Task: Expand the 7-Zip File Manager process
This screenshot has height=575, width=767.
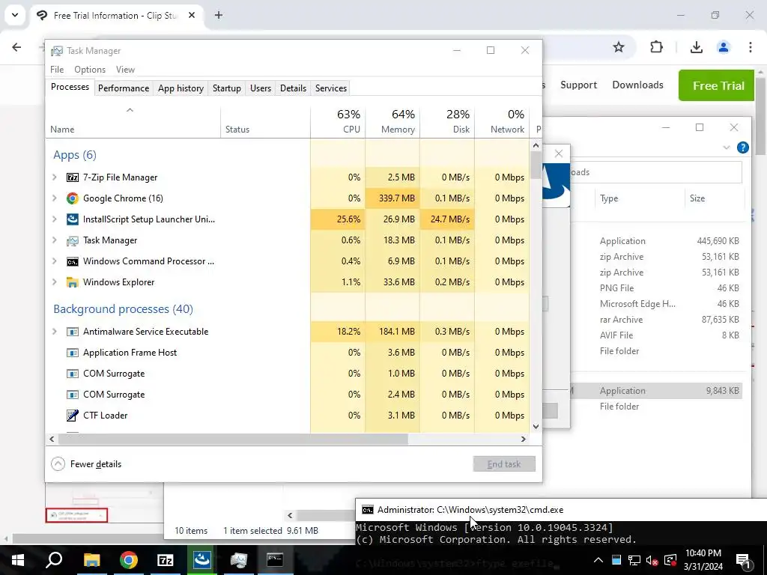Action: click(x=55, y=177)
